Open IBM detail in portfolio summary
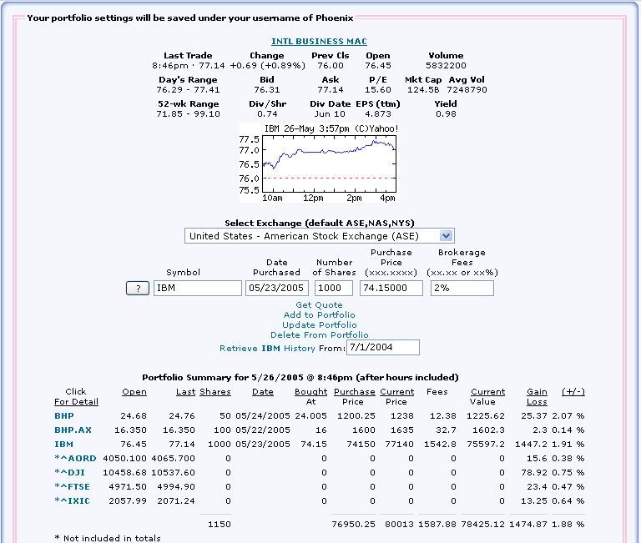Viewport: 641px width, 543px height. point(63,444)
